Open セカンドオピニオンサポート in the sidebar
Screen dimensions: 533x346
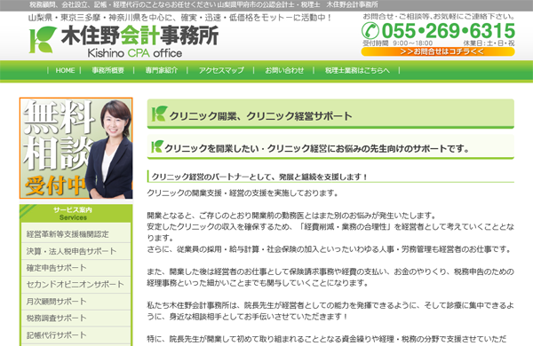pyautogui.click(x=76, y=284)
